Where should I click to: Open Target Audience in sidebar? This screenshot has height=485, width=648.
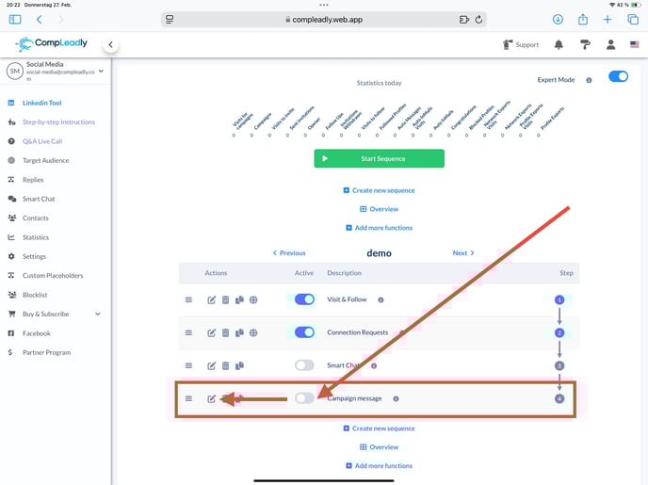[x=45, y=160]
